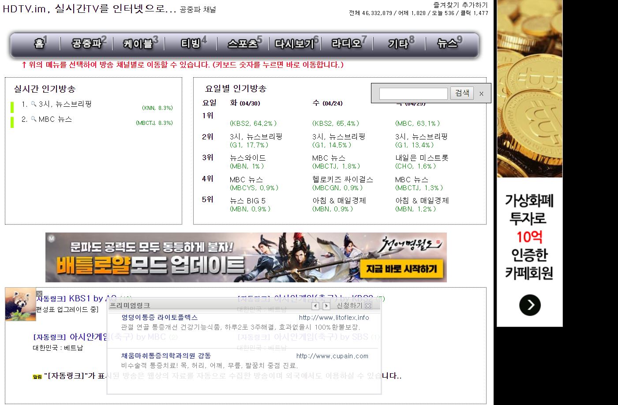Click the yellow 알림 notice badge
The width and height of the screenshot is (618, 405).
(x=37, y=377)
